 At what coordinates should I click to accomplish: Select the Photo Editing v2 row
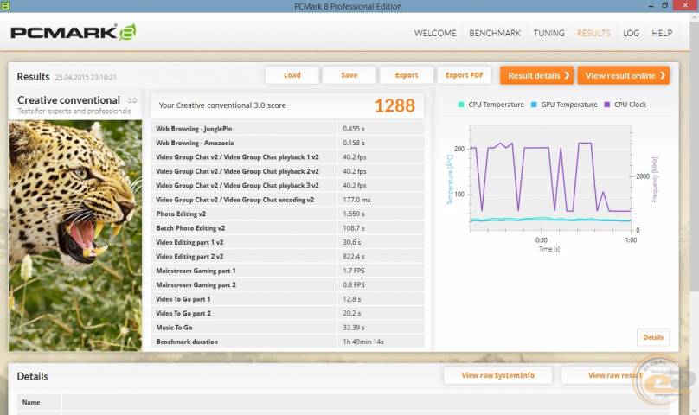click(287, 214)
